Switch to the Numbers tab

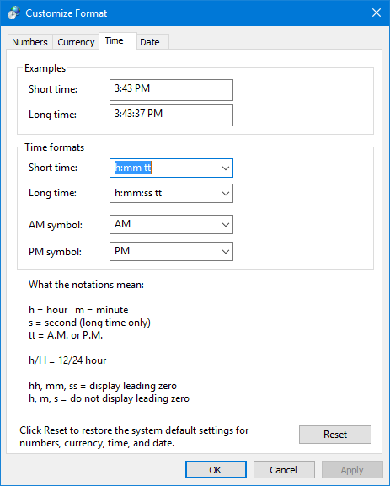[x=29, y=42]
